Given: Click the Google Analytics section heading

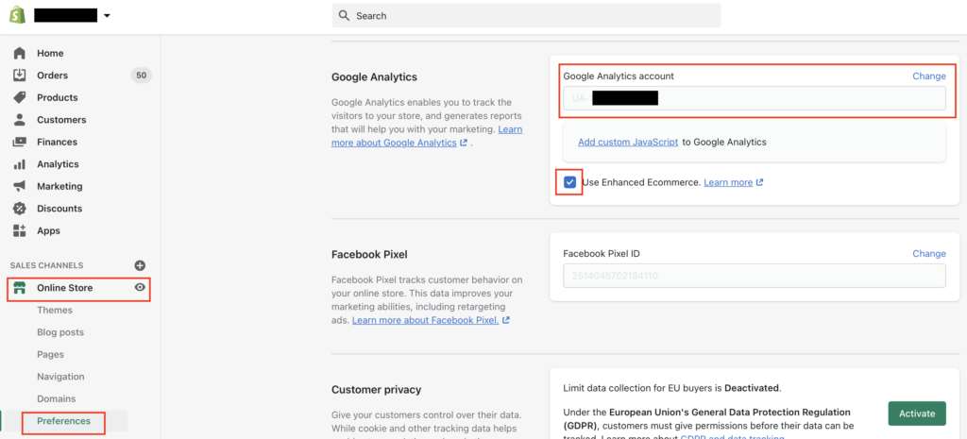Looking at the screenshot, I should pyautogui.click(x=374, y=77).
